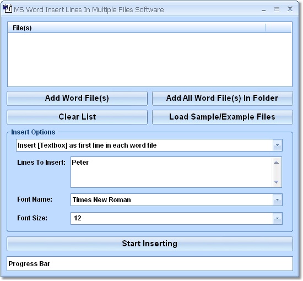The width and height of the screenshot is (303, 281).
Task: Open the insert position dropdown arrow
Action: [x=278, y=145]
